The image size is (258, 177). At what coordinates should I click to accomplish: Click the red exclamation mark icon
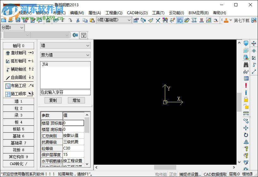pyautogui.click(x=246, y=85)
